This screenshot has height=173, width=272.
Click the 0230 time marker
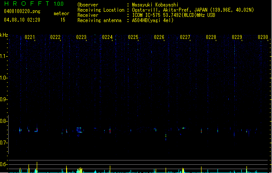(x=263, y=37)
